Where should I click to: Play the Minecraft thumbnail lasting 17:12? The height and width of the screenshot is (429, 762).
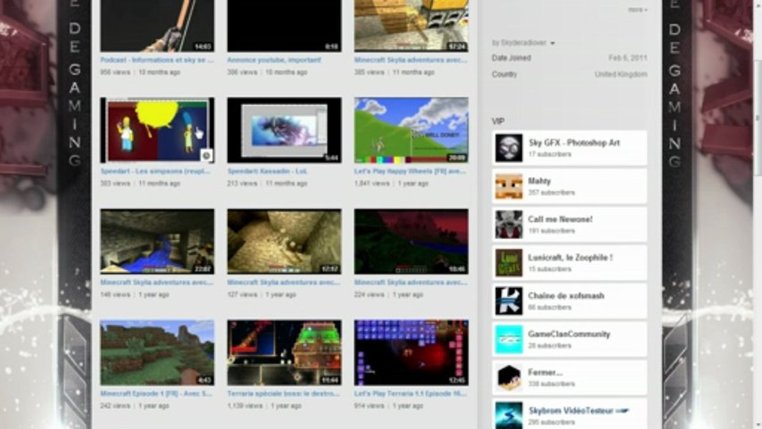(x=284, y=241)
